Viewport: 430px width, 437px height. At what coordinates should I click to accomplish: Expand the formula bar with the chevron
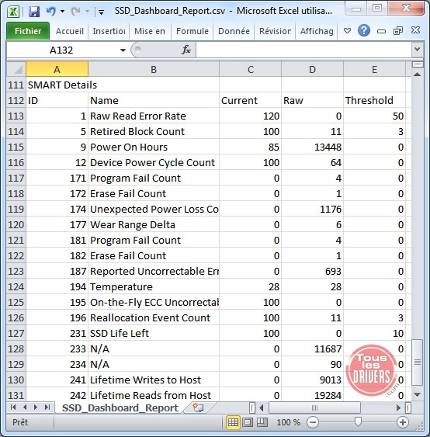point(417,50)
